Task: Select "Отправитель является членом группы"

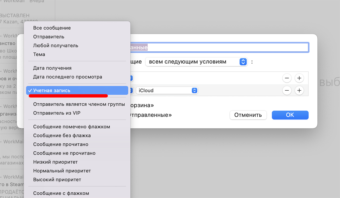Action: (79, 104)
